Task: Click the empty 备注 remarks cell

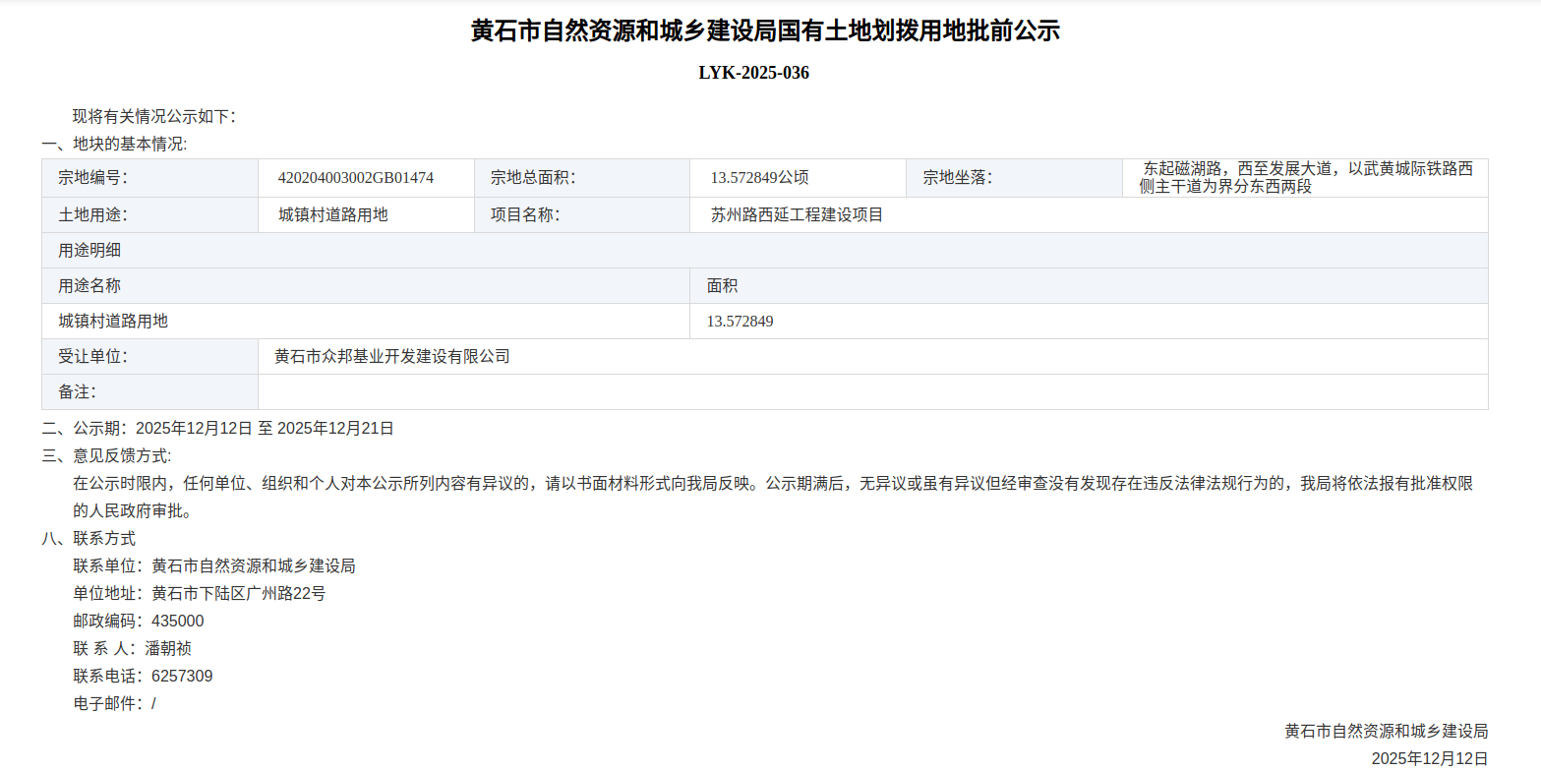Action: 871,392
